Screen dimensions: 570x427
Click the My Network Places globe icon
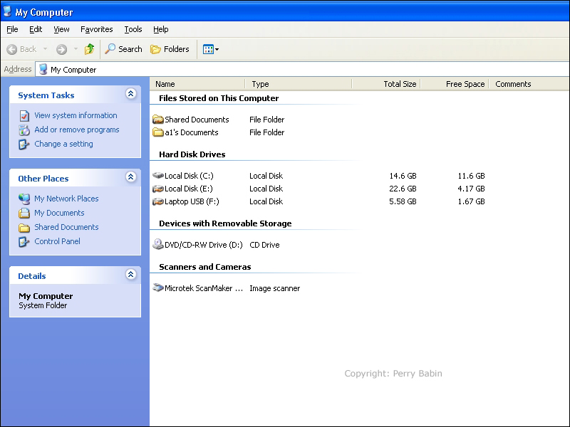24,199
